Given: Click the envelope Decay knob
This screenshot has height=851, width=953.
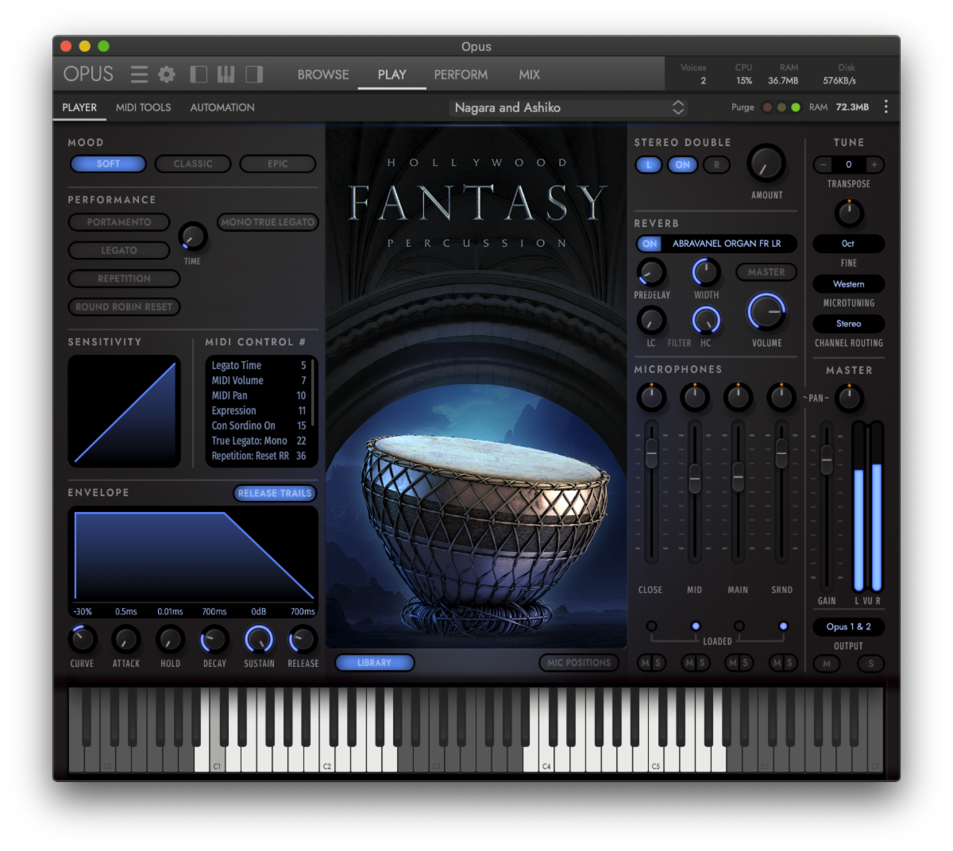Looking at the screenshot, I should [x=214, y=639].
